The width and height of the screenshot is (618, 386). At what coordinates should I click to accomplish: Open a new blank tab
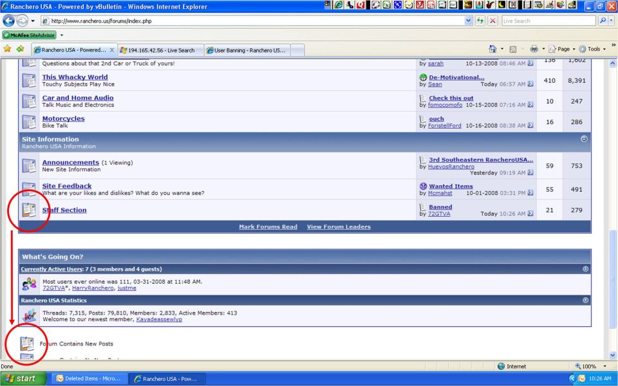click(x=297, y=50)
